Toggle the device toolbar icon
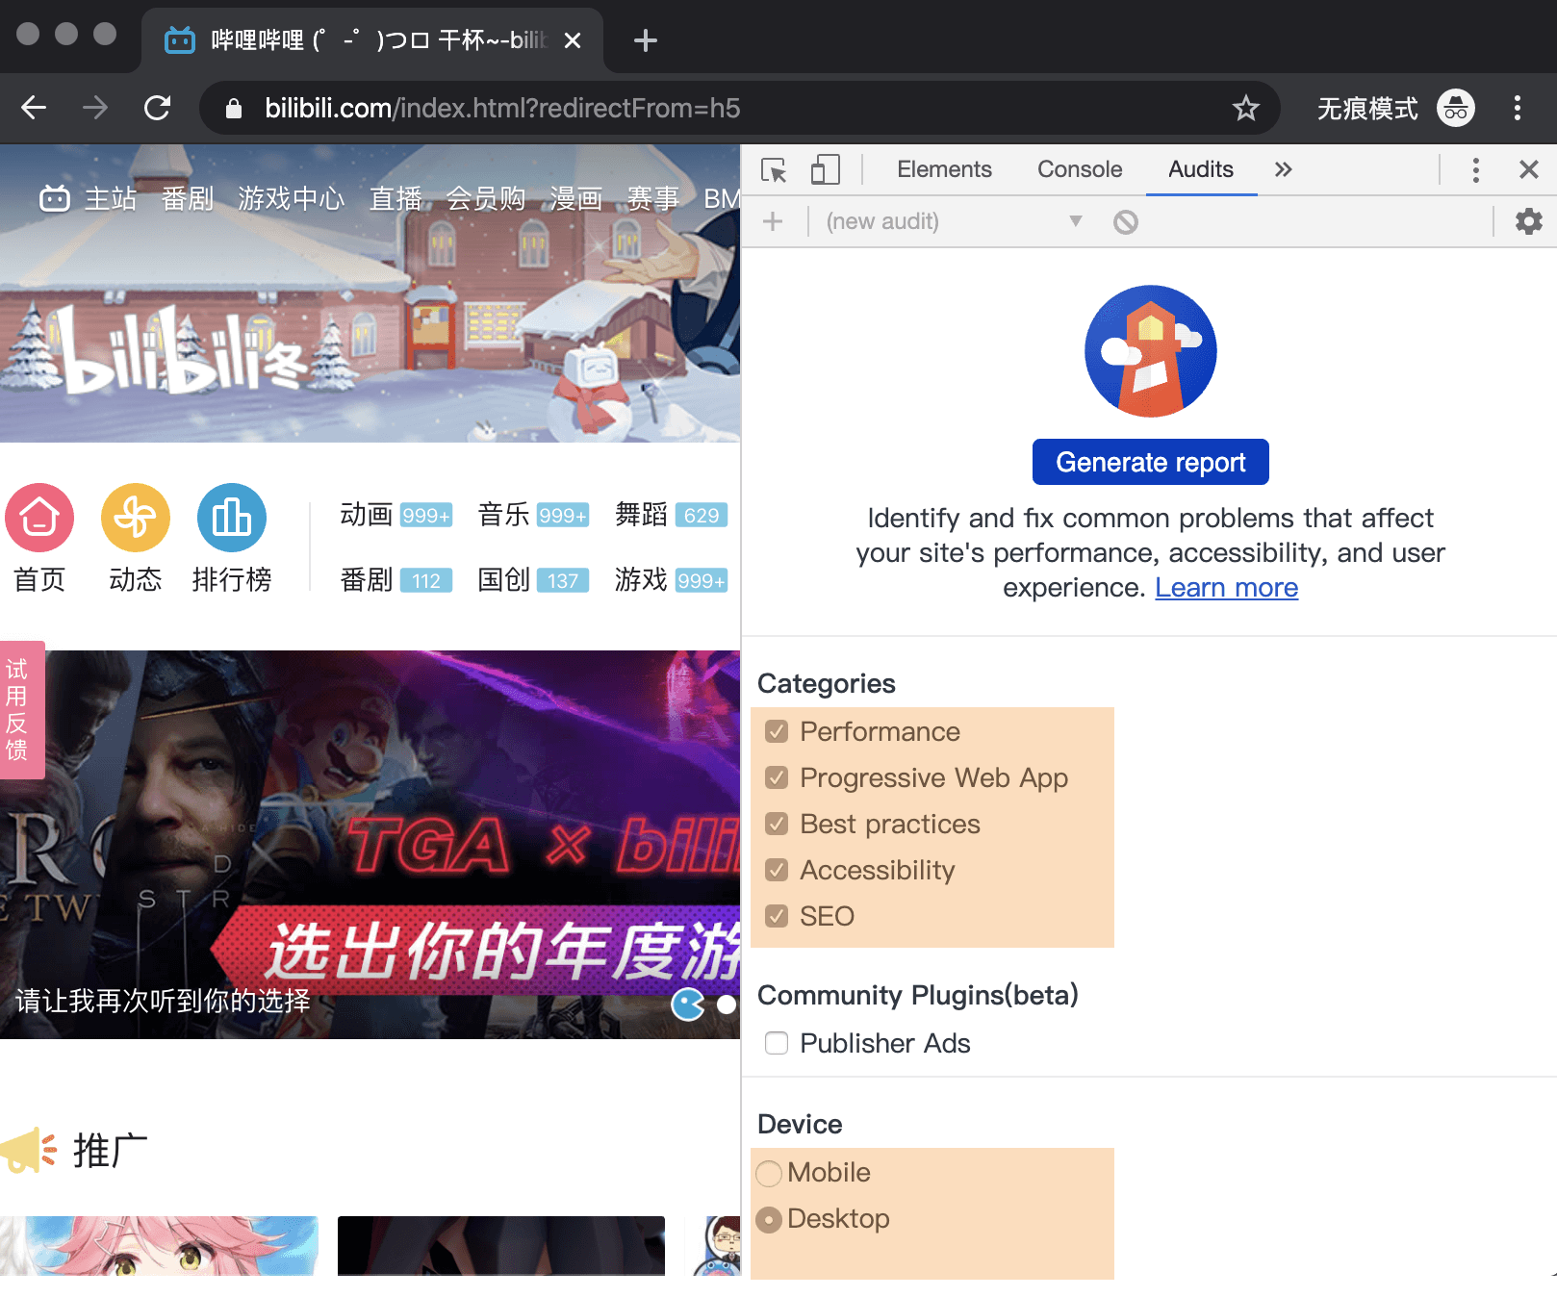The image size is (1557, 1297). click(825, 170)
